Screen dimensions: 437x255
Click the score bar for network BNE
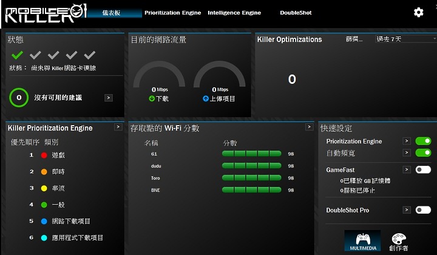(x=252, y=190)
